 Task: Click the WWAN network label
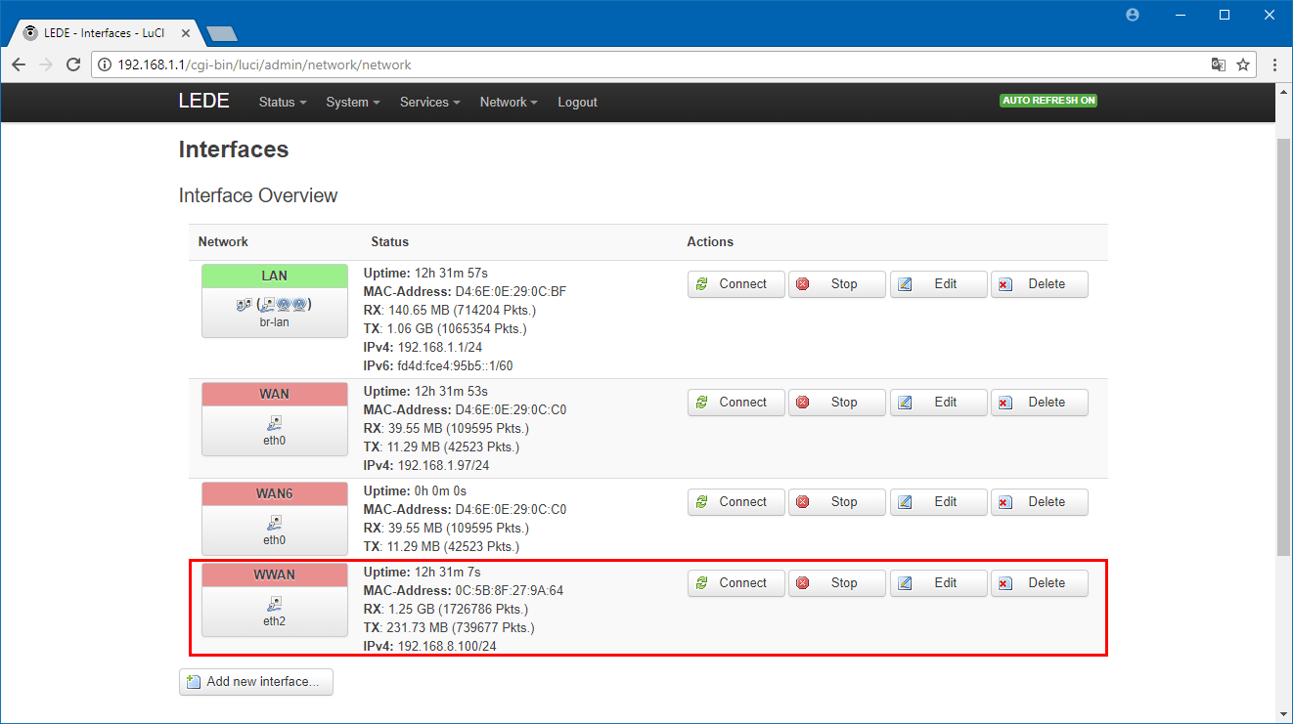[x=275, y=575]
